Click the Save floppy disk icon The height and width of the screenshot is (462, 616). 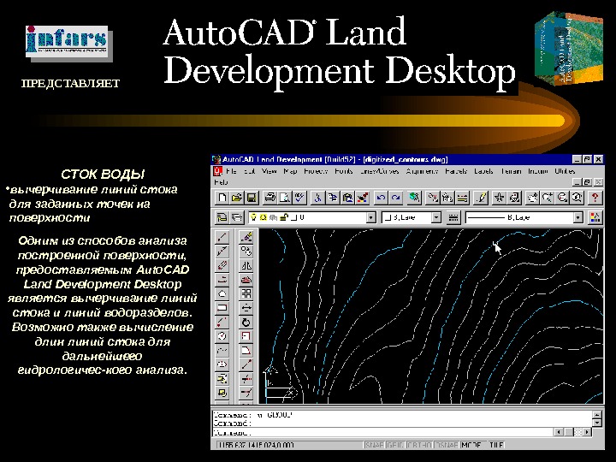[x=252, y=198]
